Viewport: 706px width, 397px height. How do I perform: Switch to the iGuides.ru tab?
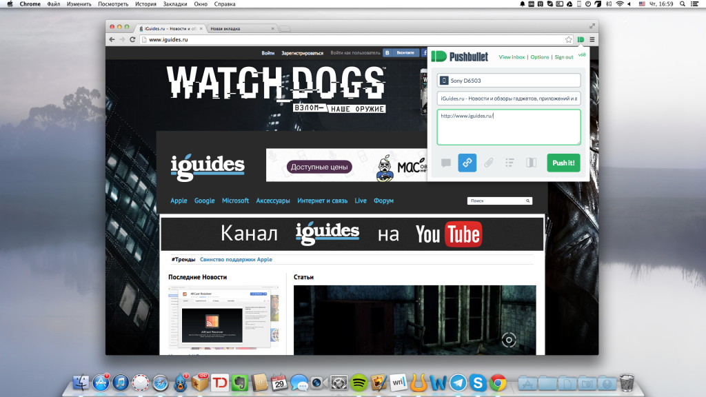[x=170, y=28]
